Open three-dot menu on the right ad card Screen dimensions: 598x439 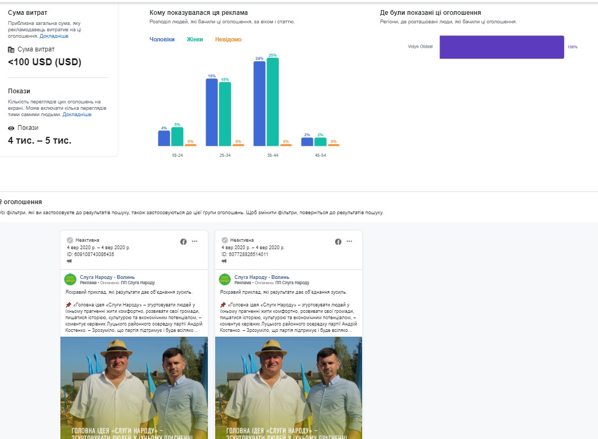(x=349, y=242)
